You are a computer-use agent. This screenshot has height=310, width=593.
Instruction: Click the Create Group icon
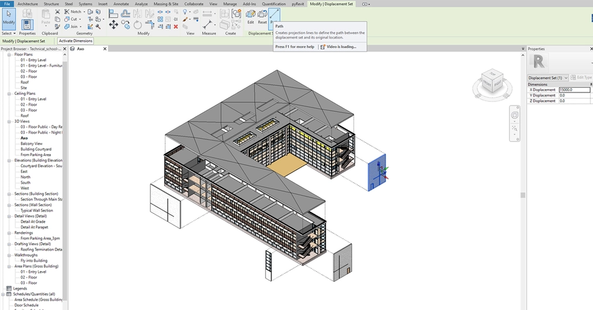(236, 13)
